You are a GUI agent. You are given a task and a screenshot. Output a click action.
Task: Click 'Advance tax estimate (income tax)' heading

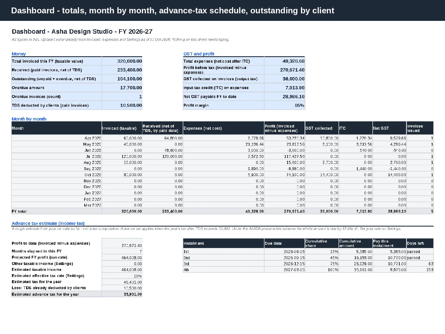(x=48, y=224)
